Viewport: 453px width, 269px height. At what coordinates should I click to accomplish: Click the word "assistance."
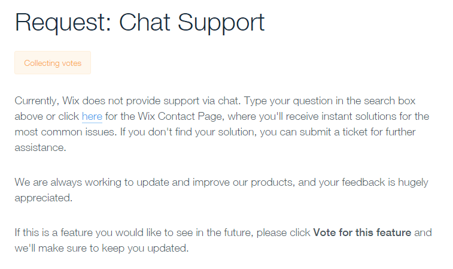[41, 147]
